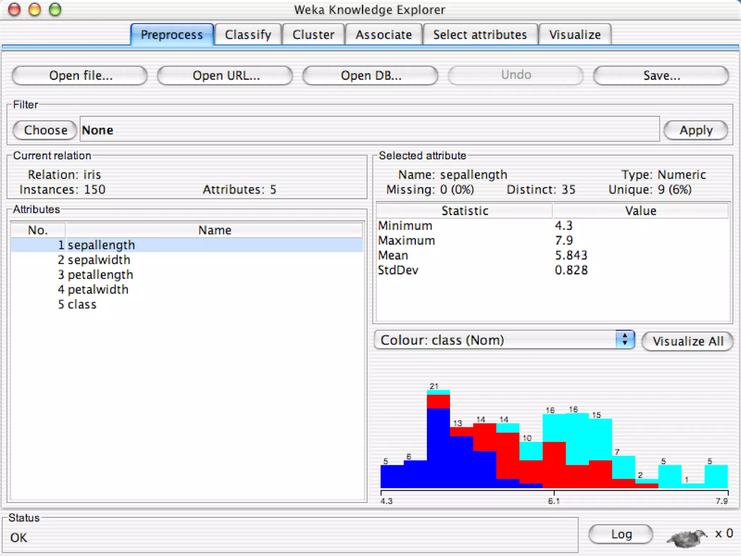Viewport: 741px width, 556px height.
Task: Open the Select attributes tab
Action: coord(480,35)
